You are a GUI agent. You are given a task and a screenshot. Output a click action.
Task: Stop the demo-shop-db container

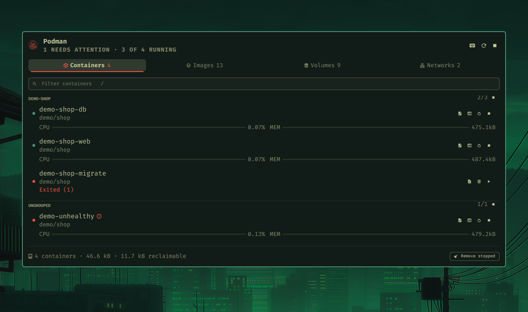click(x=489, y=114)
